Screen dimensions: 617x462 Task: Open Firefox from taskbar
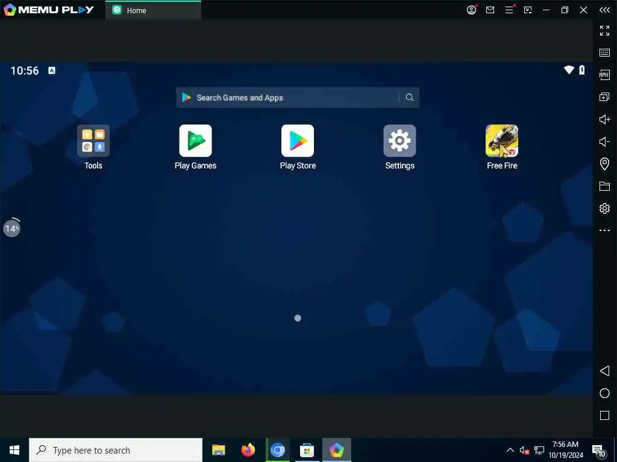(x=248, y=450)
